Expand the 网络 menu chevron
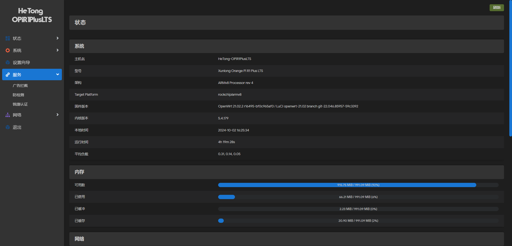Viewport: 512px width, 246px height. pos(57,115)
